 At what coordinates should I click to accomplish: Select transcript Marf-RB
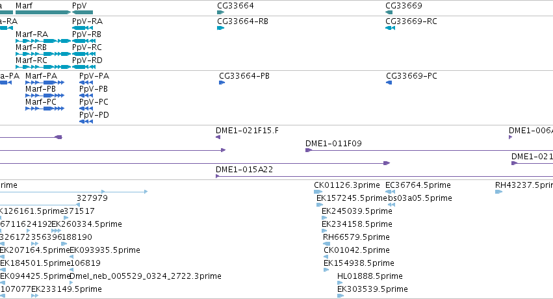tap(43, 54)
